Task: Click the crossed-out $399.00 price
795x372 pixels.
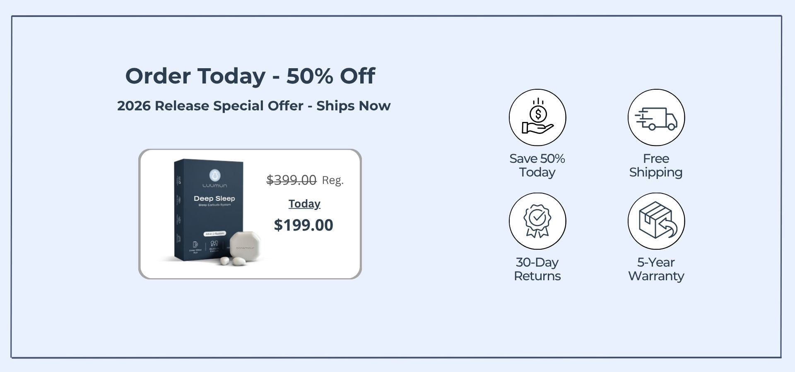Action: click(x=291, y=180)
